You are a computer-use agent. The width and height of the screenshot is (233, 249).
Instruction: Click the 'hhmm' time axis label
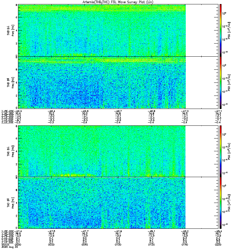pyautogui.click(x=5, y=245)
